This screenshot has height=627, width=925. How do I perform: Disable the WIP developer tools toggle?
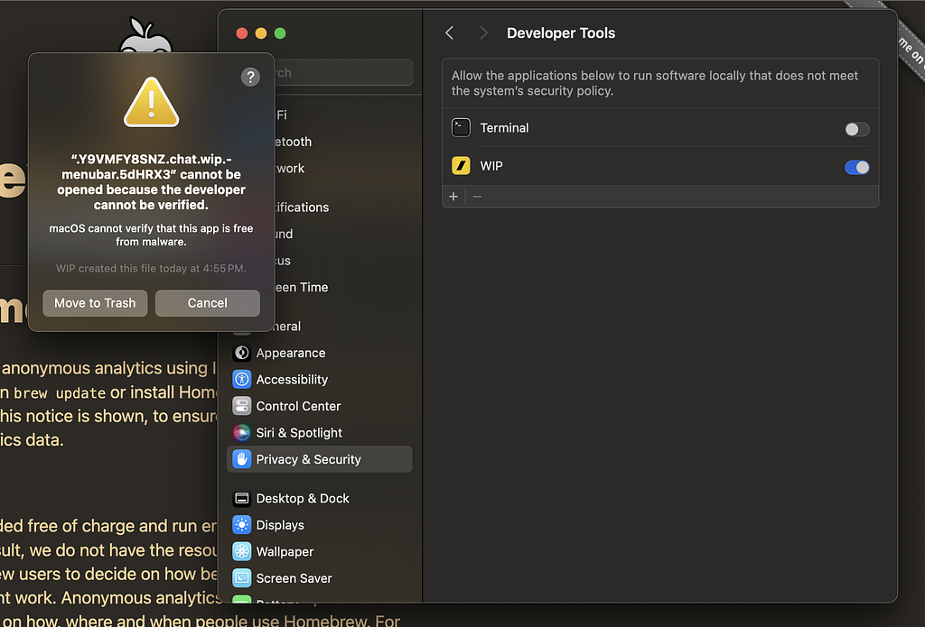coord(856,167)
